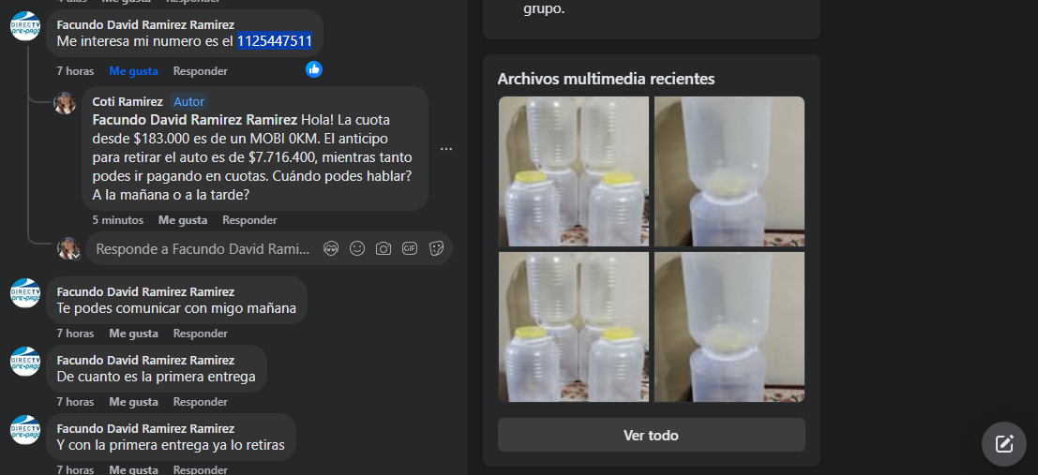The height and width of the screenshot is (475, 1038).
Task: Click the highlighted phone number 1125447511
Action: [x=275, y=41]
